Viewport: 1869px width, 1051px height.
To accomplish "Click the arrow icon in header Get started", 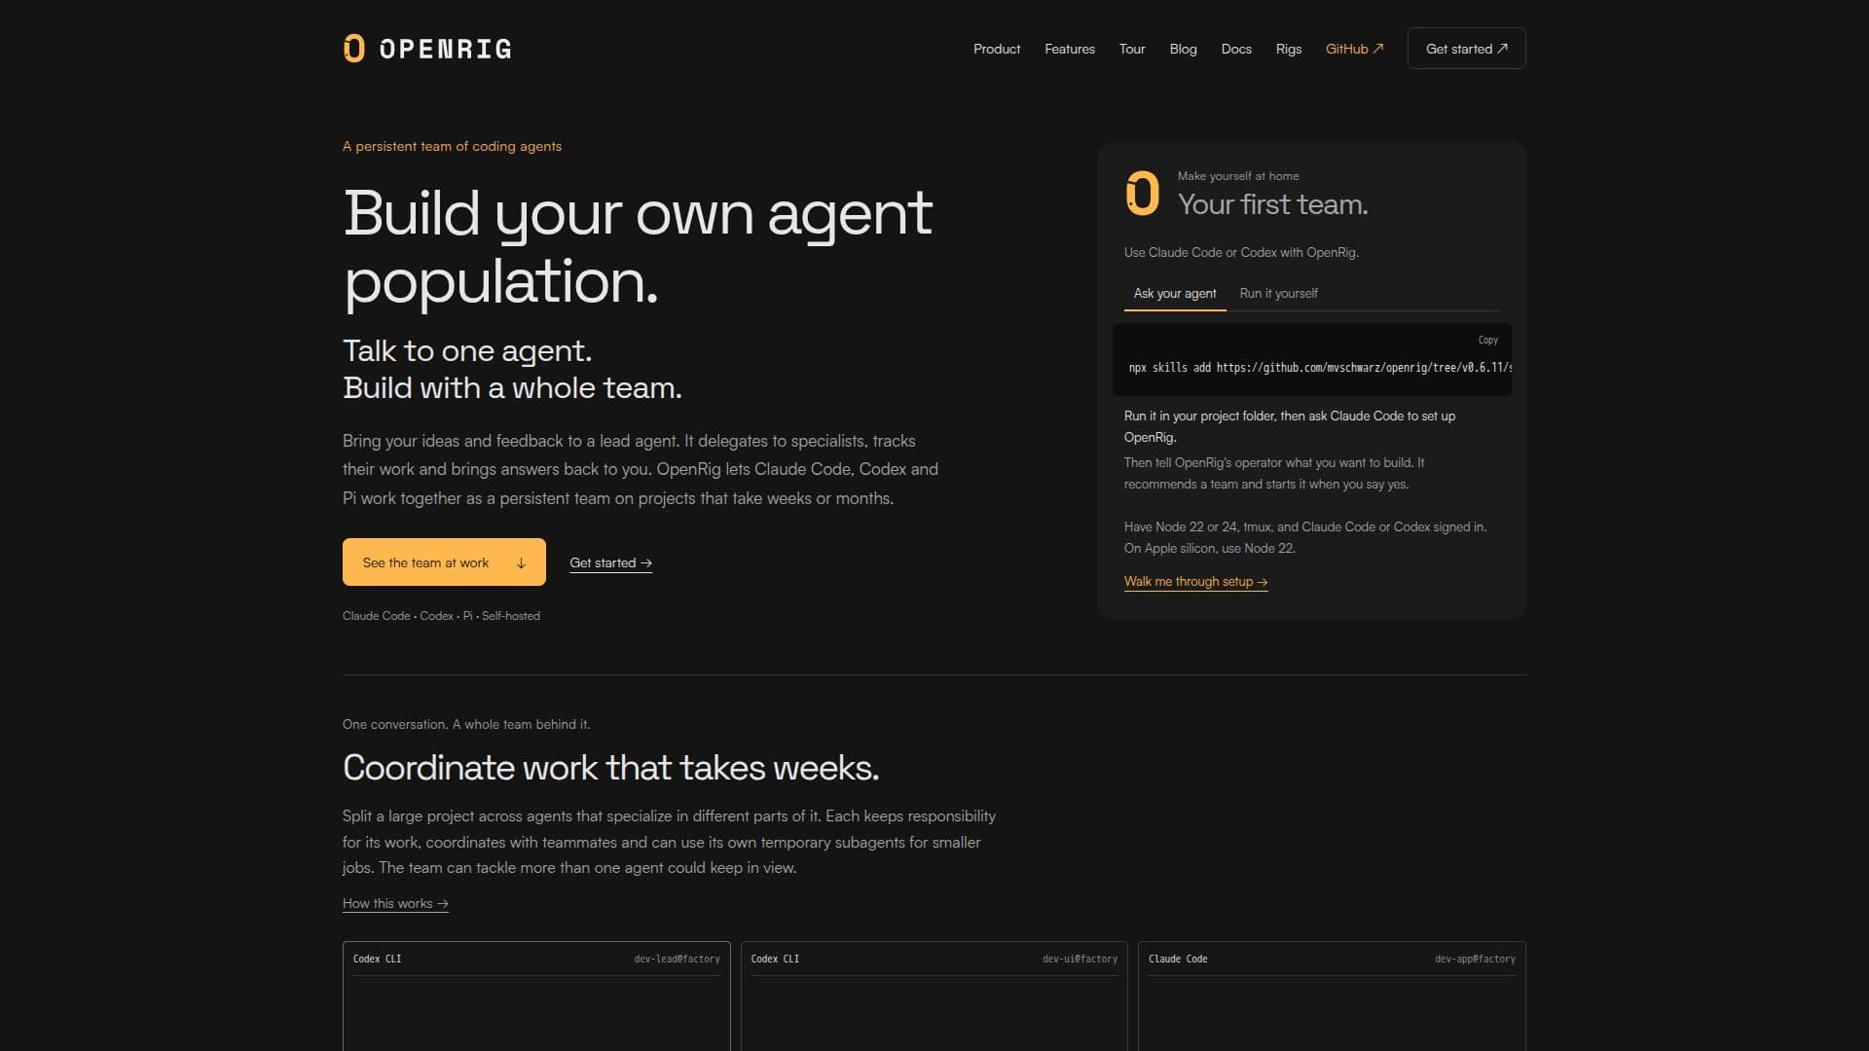I will pyautogui.click(x=1502, y=49).
